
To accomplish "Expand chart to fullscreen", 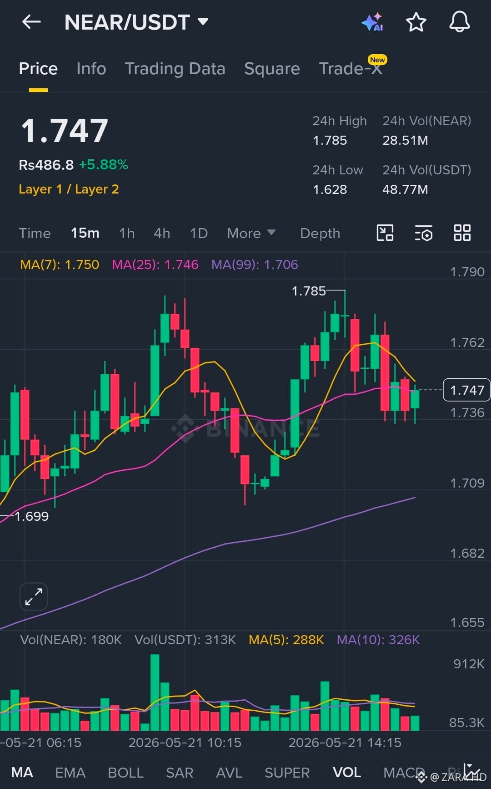I will pos(34,596).
